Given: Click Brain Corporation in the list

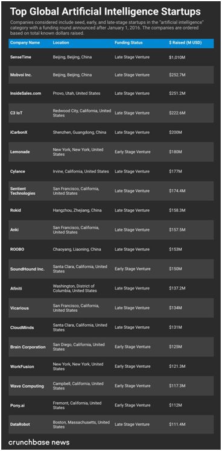Looking at the screenshot, I should [28, 347].
